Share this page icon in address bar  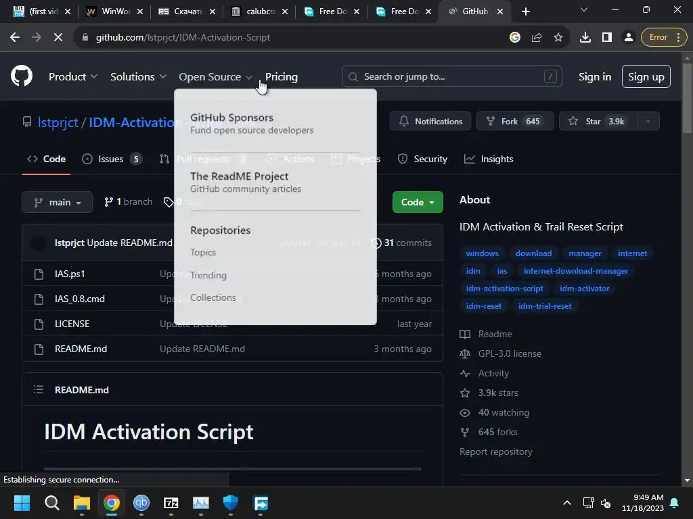(537, 38)
